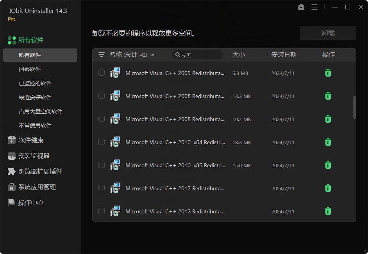The image size is (368, 254).
Task: Uninstall Microsoft Visual C++ 2005 via trash icon
Action: [328, 73]
